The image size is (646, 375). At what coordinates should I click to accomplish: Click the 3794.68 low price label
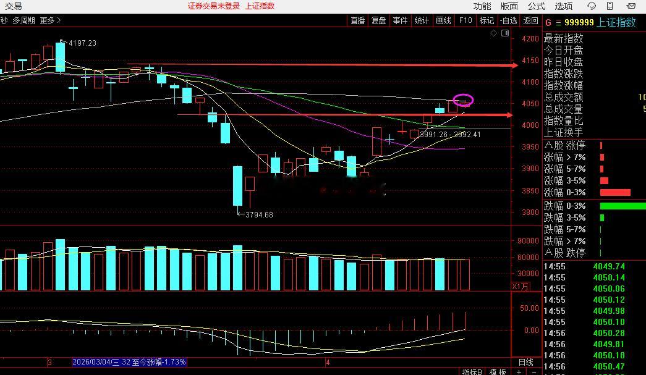[259, 215]
